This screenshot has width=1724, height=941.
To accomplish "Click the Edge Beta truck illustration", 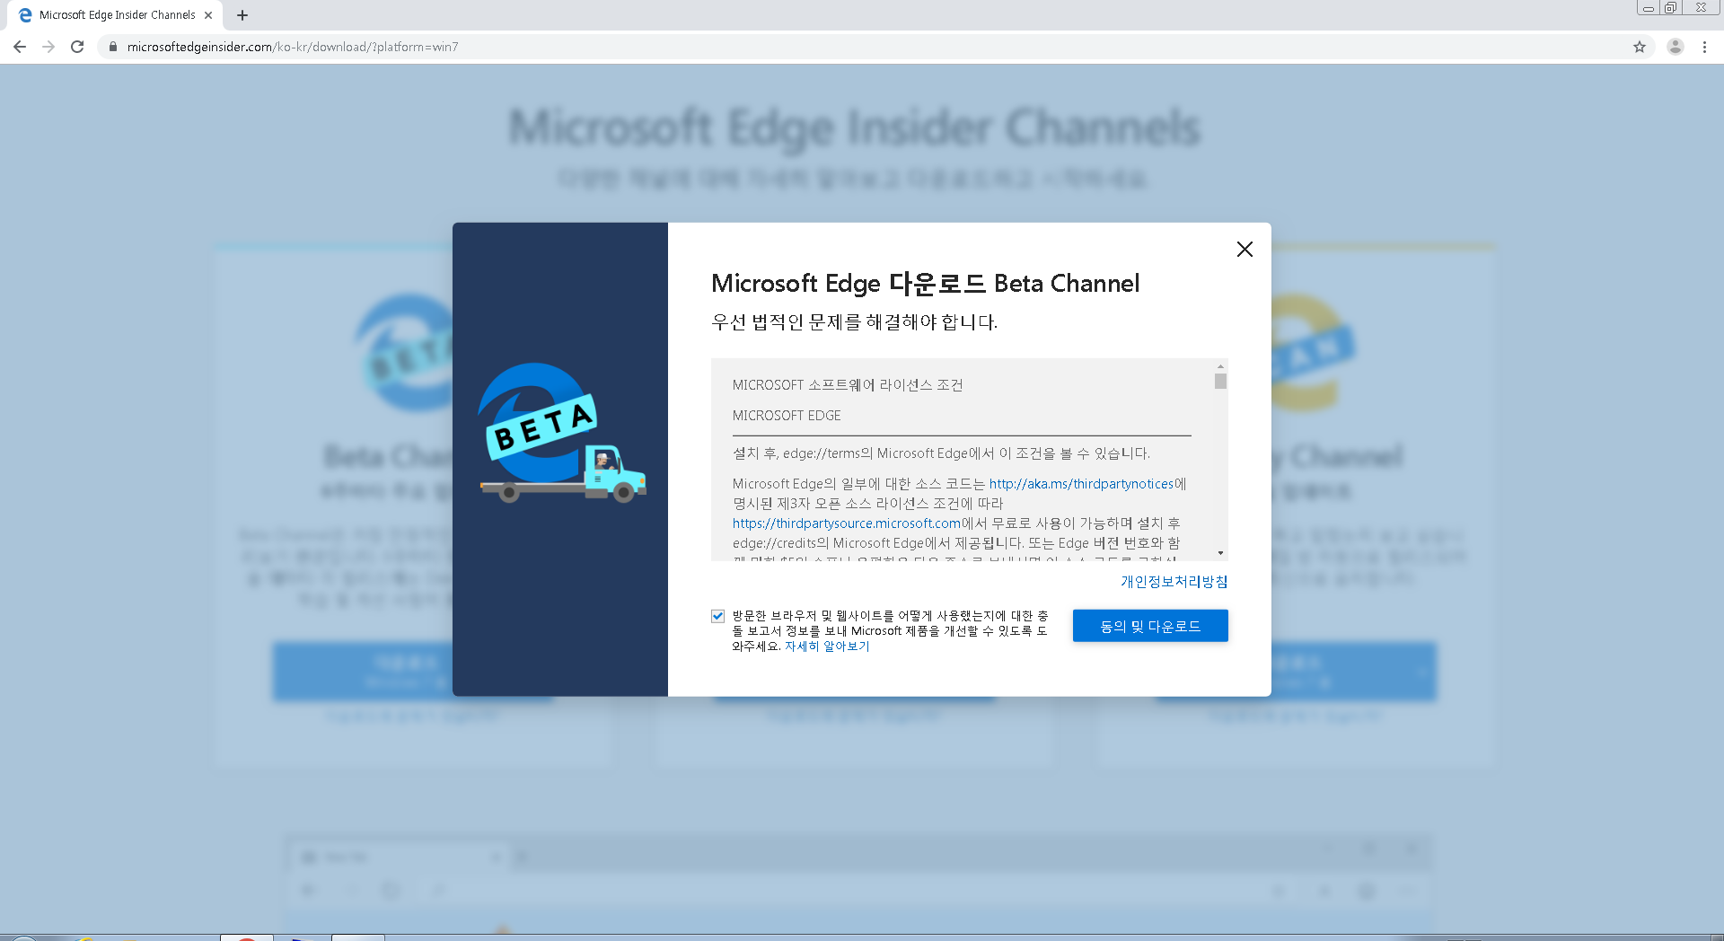I will (561, 433).
